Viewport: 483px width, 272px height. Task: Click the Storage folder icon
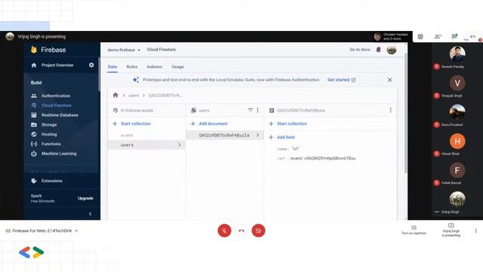[34, 125]
